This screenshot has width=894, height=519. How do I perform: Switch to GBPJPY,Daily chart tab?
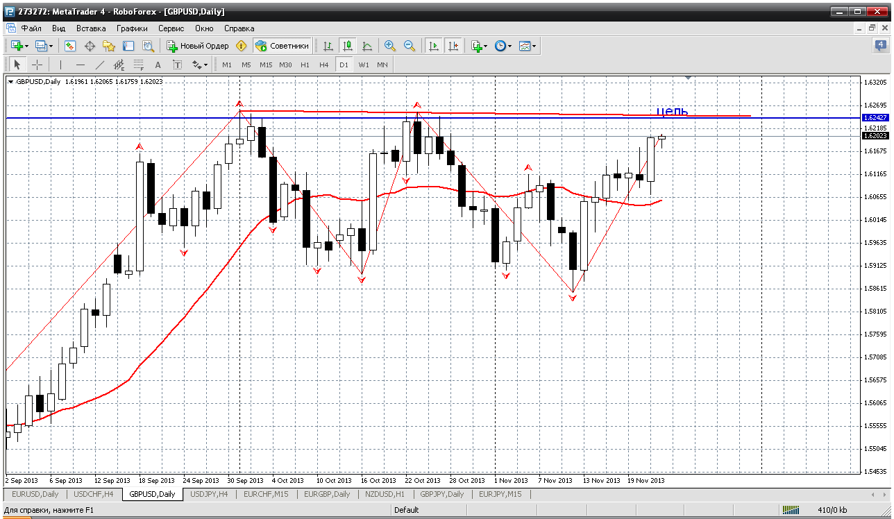coord(441,494)
